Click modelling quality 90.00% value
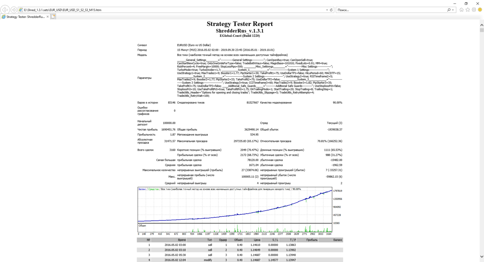 pyautogui.click(x=337, y=102)
